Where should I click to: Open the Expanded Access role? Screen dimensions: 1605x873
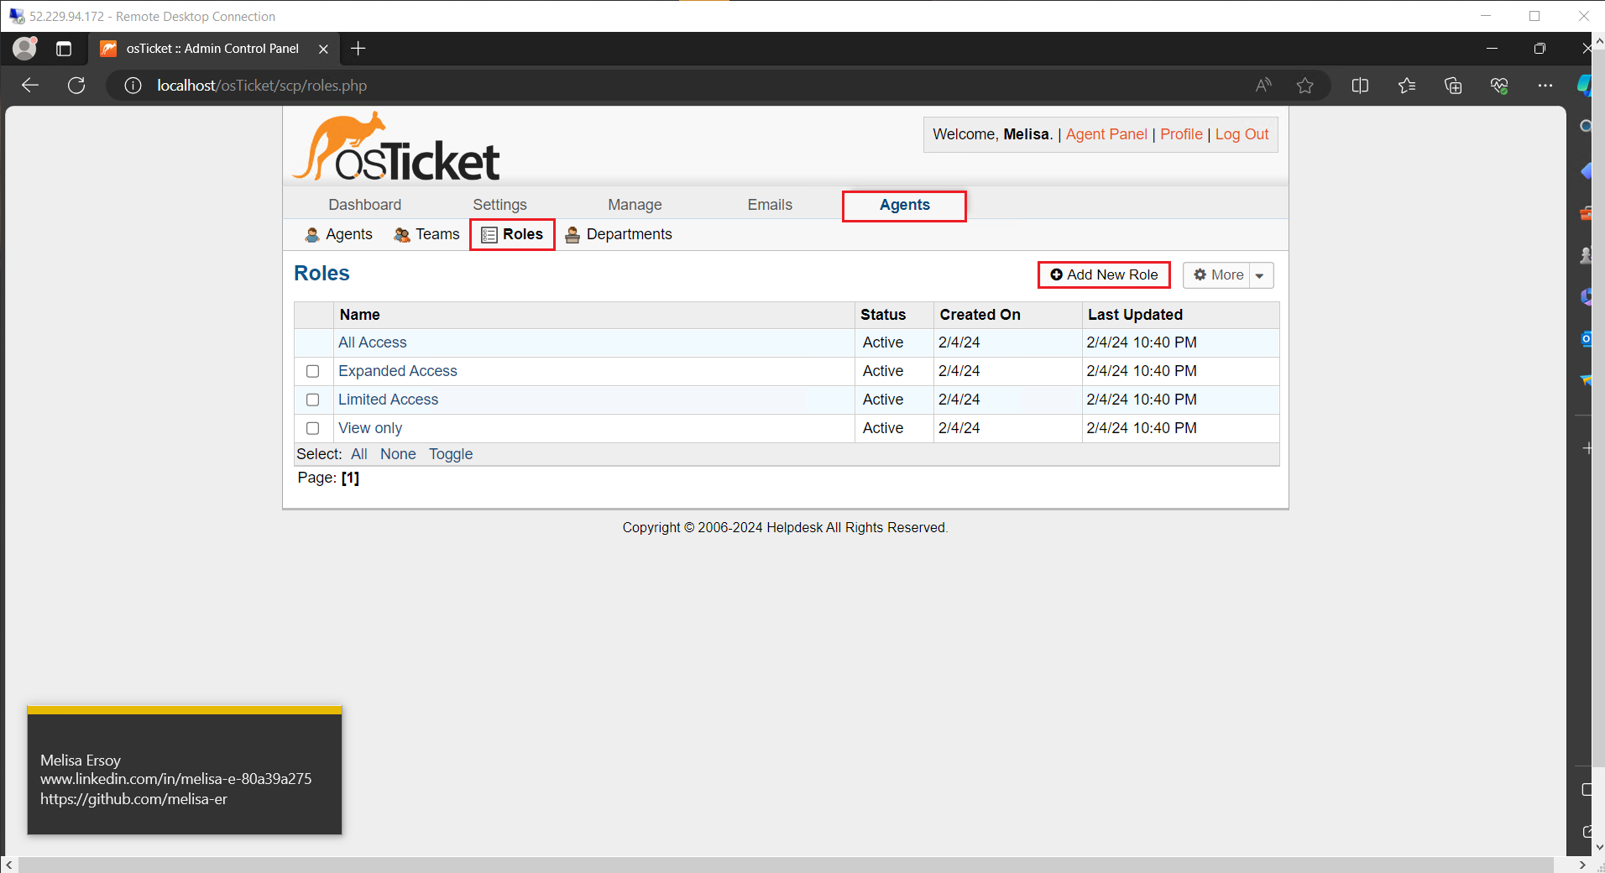pos(398,371)
